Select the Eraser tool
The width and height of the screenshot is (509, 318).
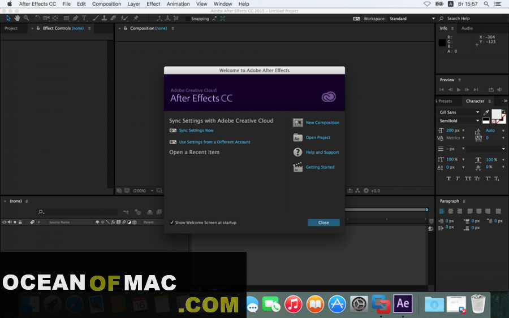[x=113, y=18]
